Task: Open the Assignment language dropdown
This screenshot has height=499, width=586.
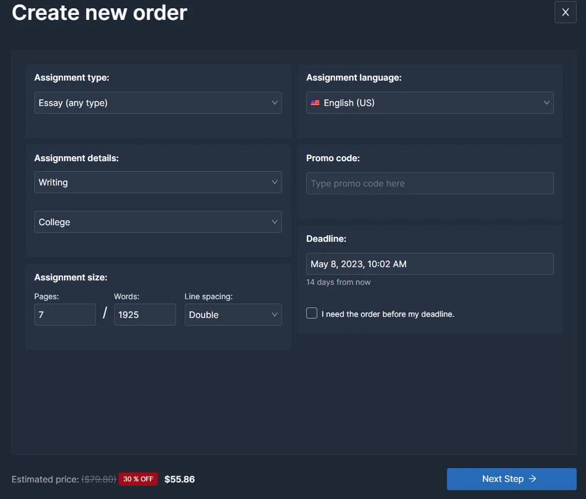Action: point(430,103)
